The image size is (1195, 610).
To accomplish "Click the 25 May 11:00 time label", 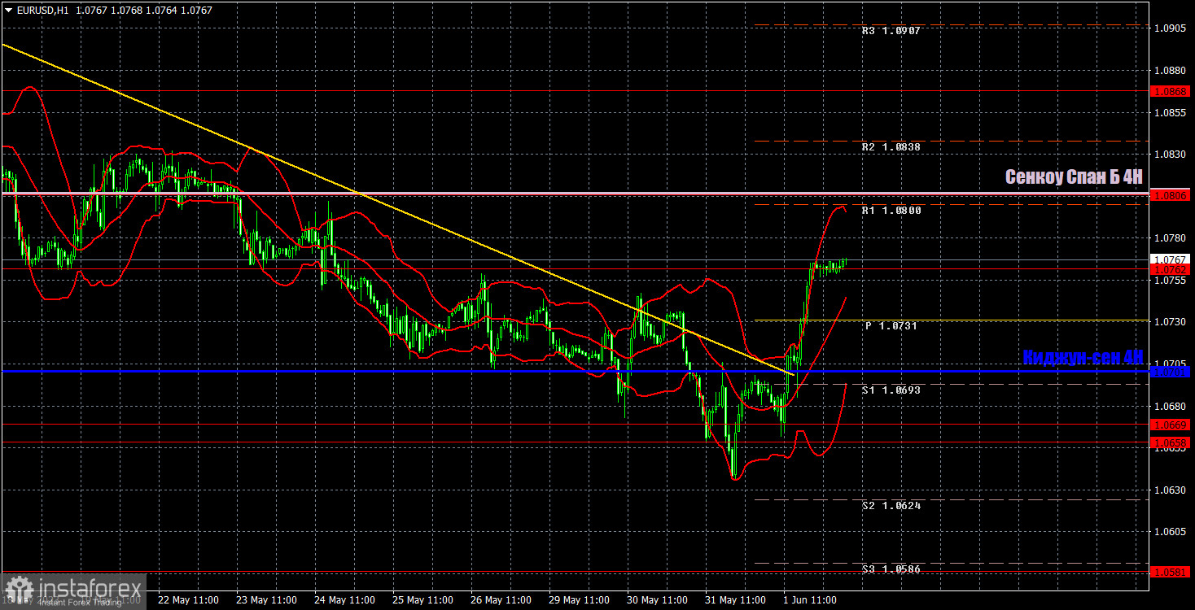I will coord(422,600).
